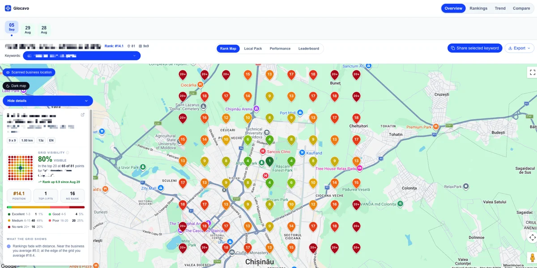Click the EN language chip

51,140
